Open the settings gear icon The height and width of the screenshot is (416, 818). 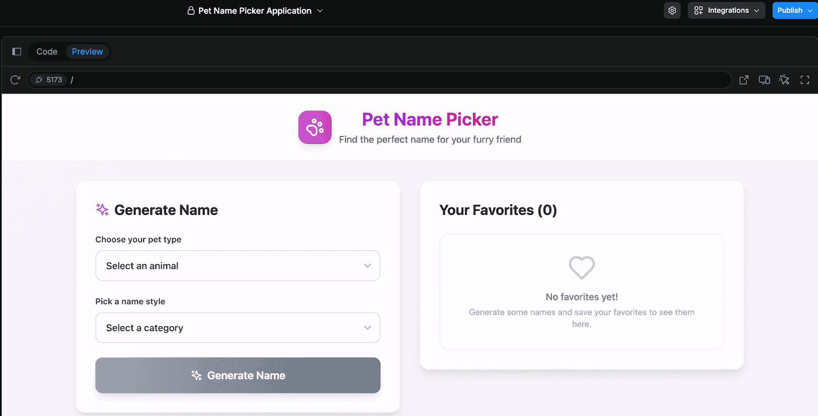672,10
